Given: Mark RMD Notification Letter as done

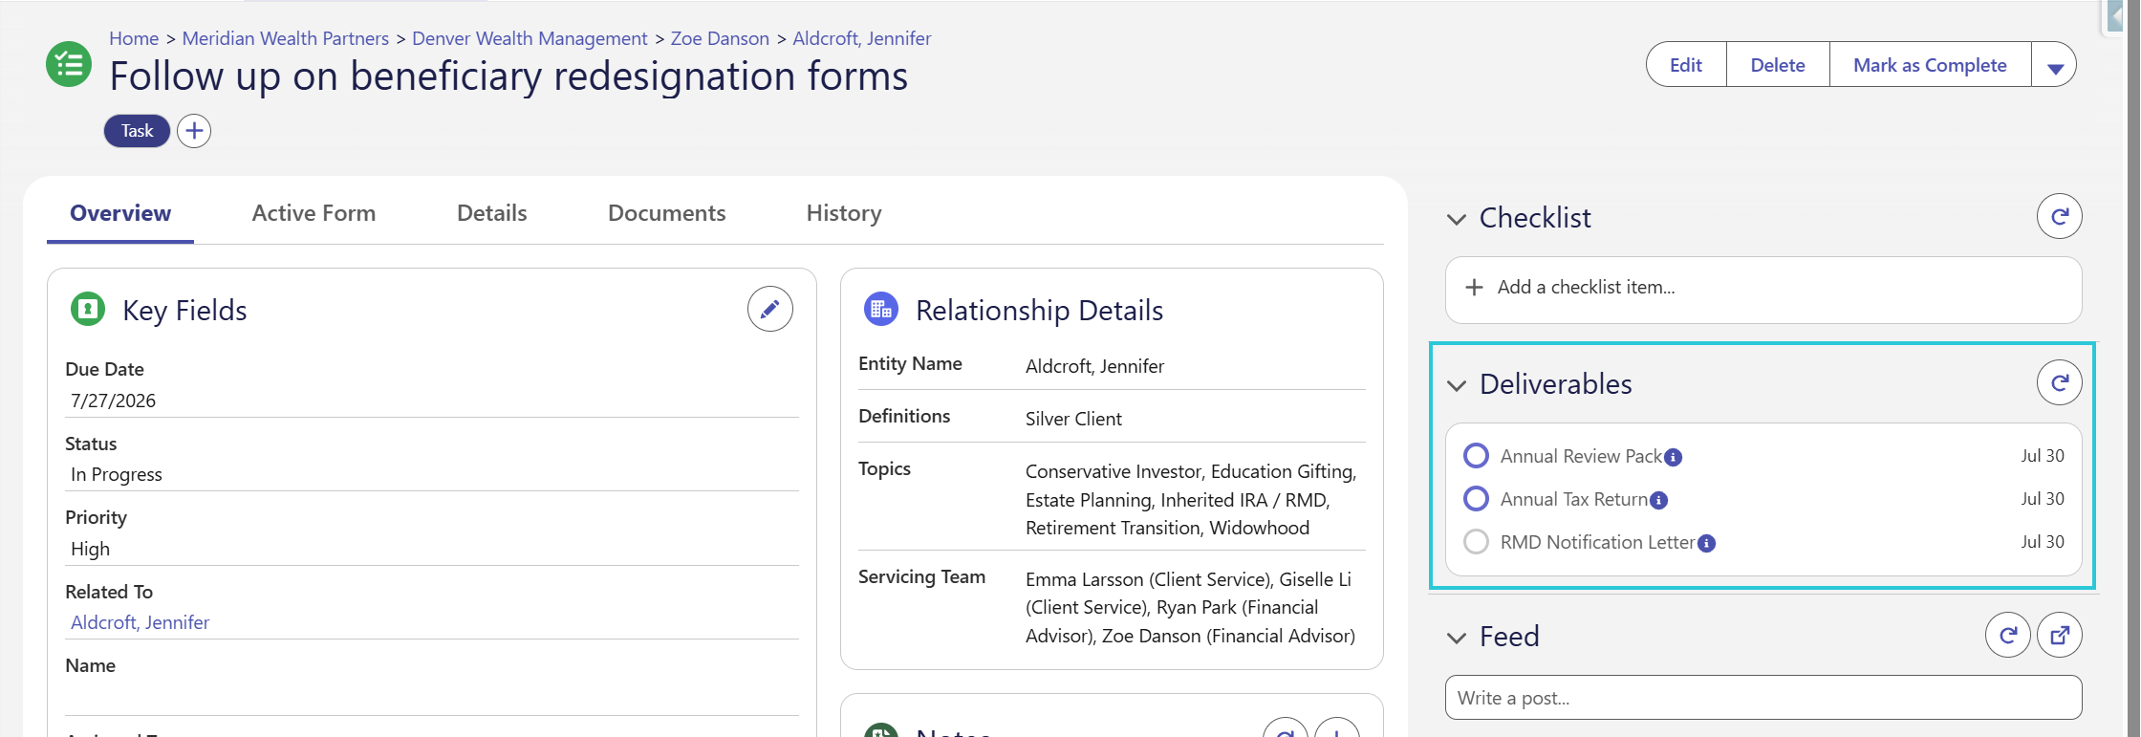Looking at the screenshot, I should (1476, 542).
